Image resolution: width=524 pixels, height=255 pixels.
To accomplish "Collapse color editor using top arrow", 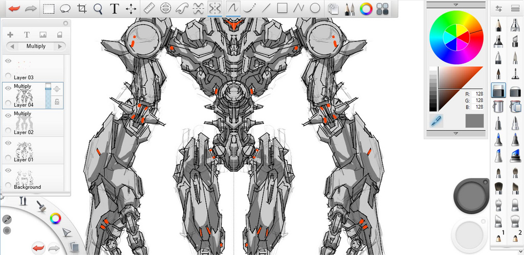I will [x=455, y=5].
